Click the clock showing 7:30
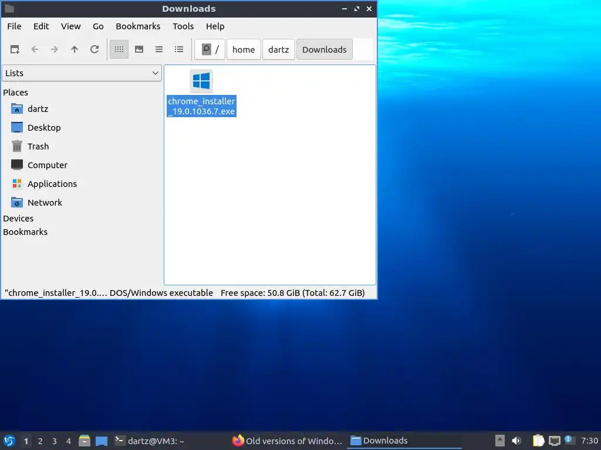Viewport: 601px width, 450px height. tap(589, 441)
